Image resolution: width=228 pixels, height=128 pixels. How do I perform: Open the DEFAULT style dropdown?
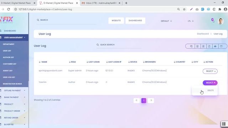point(166,21)
